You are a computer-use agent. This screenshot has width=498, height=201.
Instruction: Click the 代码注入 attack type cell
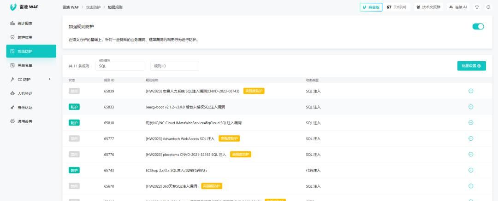coord(313,170)
